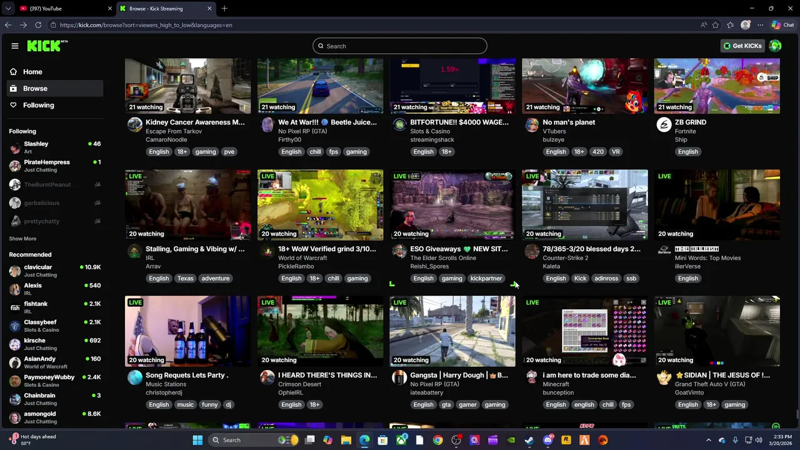Screen dimensions: 800x450
Task: Open kirsche's channel avatar
Action: (15, 344)
